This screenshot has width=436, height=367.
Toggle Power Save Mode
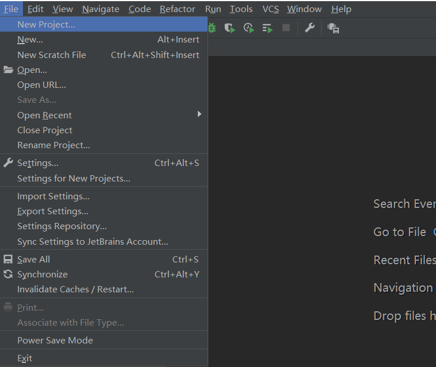click(x=55, y=340)
